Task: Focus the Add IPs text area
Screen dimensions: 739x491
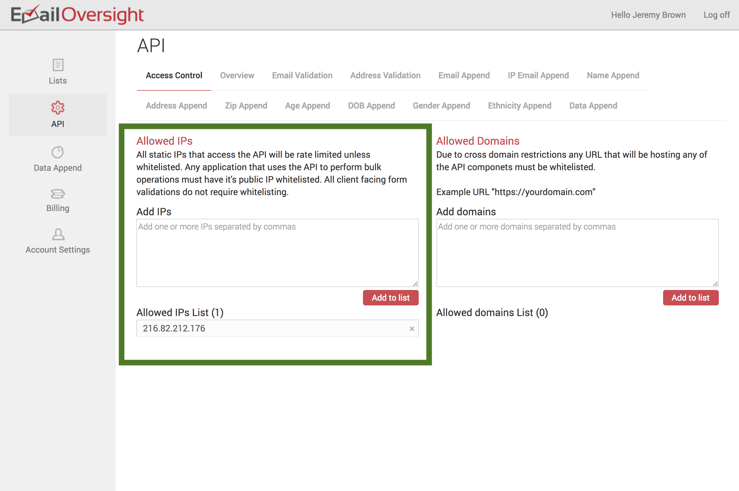Action: pyautogui.click(x=277, y=253)
